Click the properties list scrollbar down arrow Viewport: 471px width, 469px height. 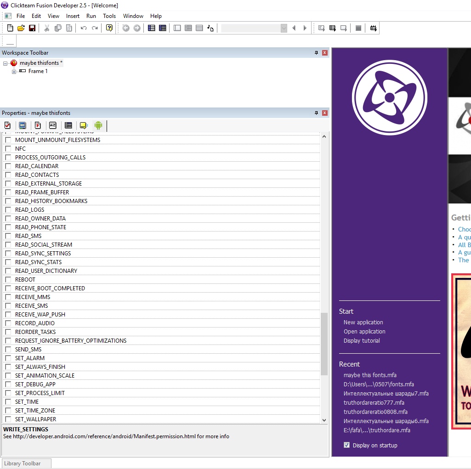coord(324,420)
